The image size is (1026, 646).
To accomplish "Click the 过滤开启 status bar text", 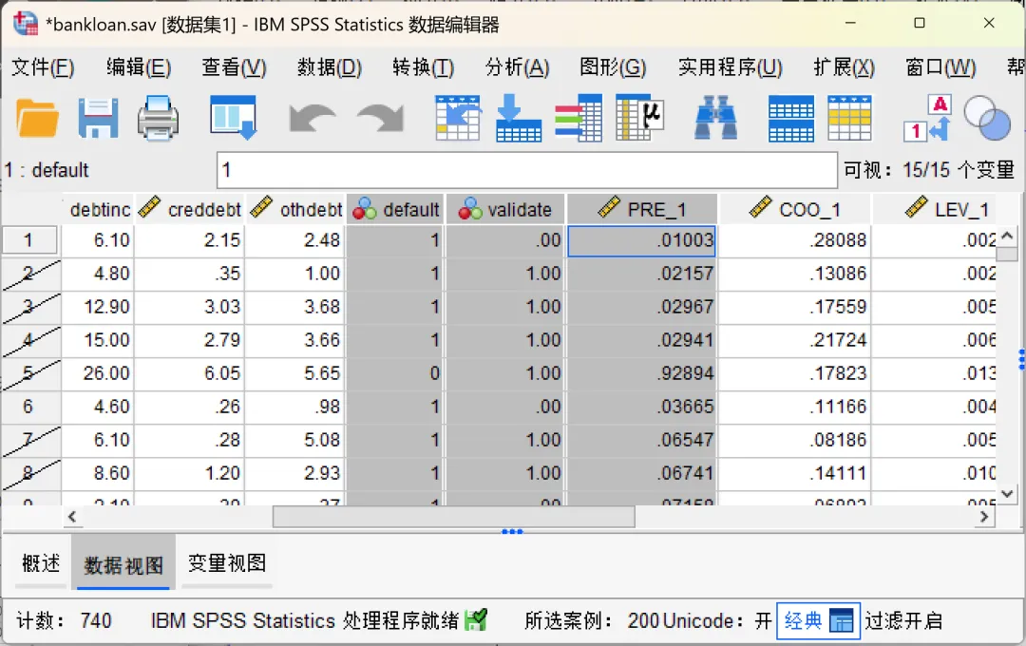I will (903, 620).
